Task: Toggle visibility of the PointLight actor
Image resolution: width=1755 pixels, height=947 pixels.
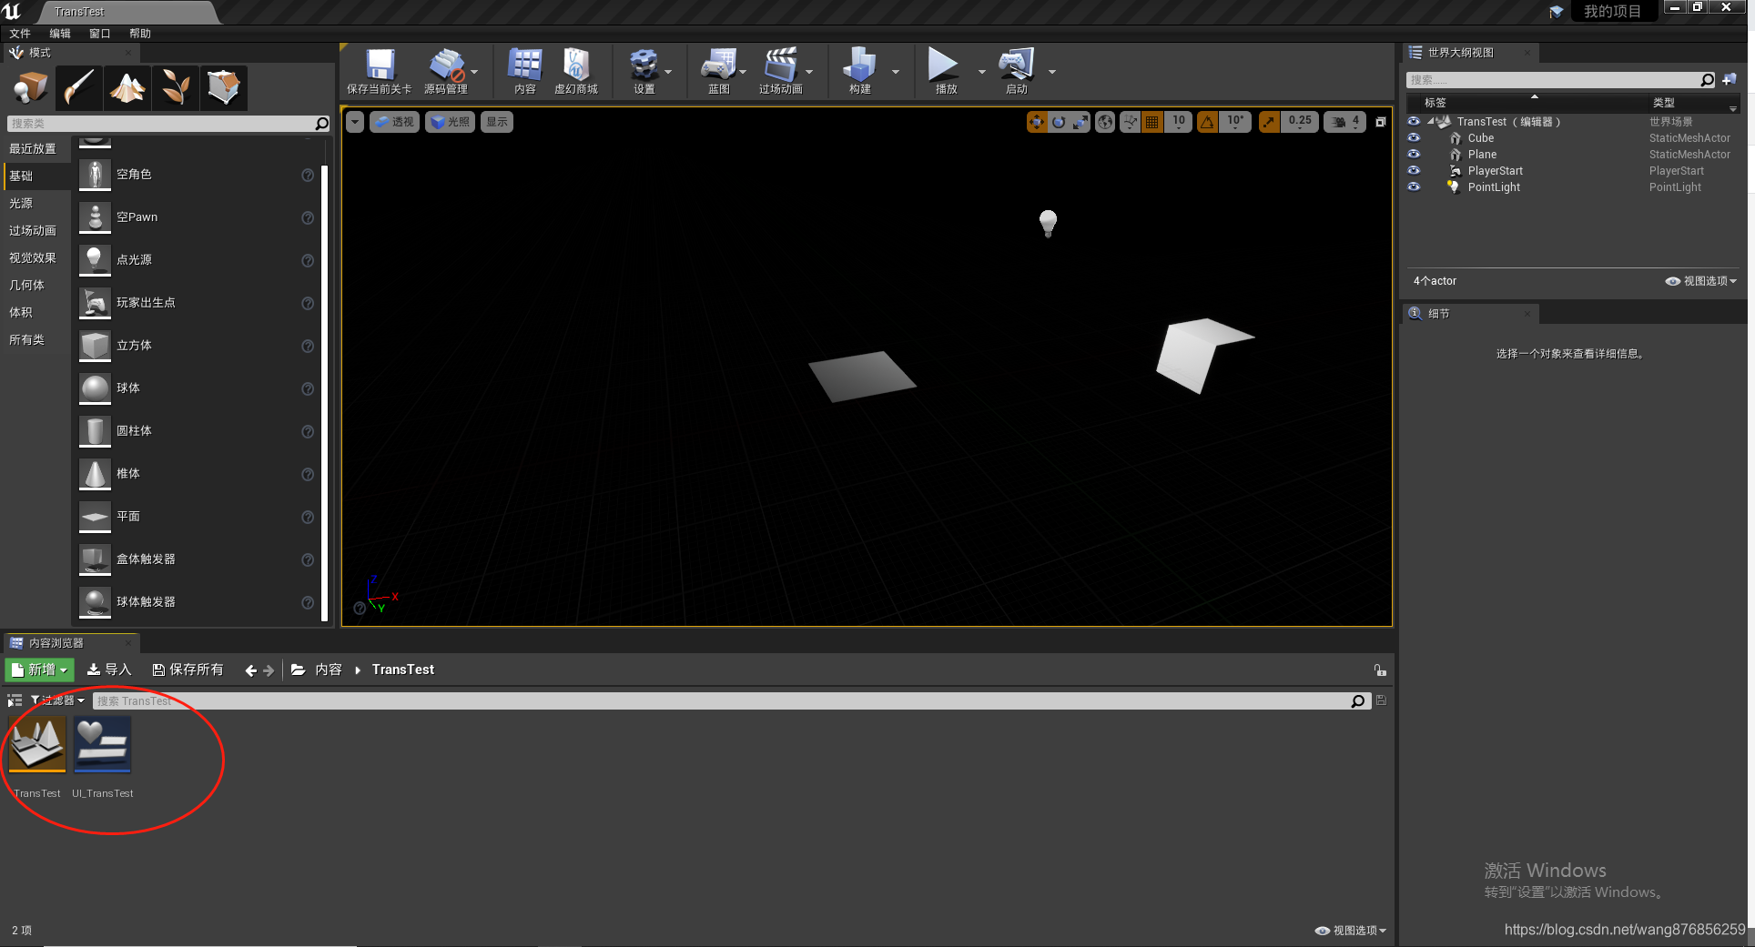Action: tap(1414, 187)
